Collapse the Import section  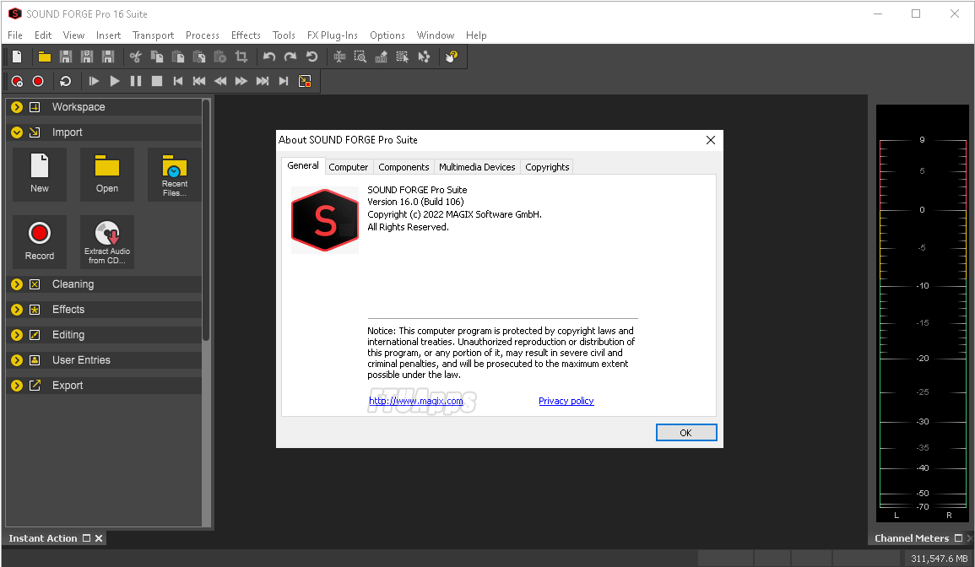(x=17, y=132)
